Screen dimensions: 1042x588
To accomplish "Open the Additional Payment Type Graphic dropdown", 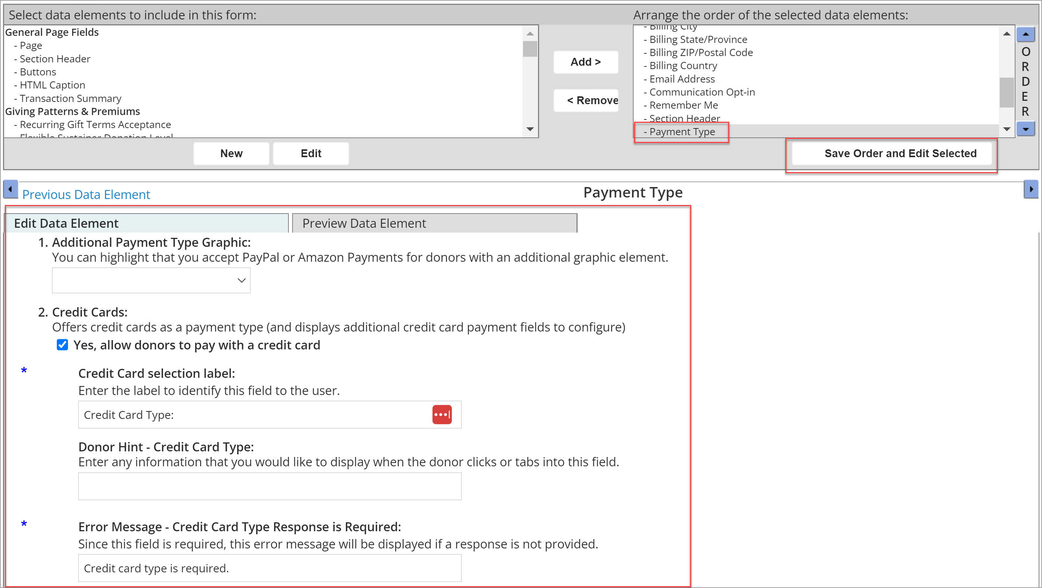I will [151, 280].
